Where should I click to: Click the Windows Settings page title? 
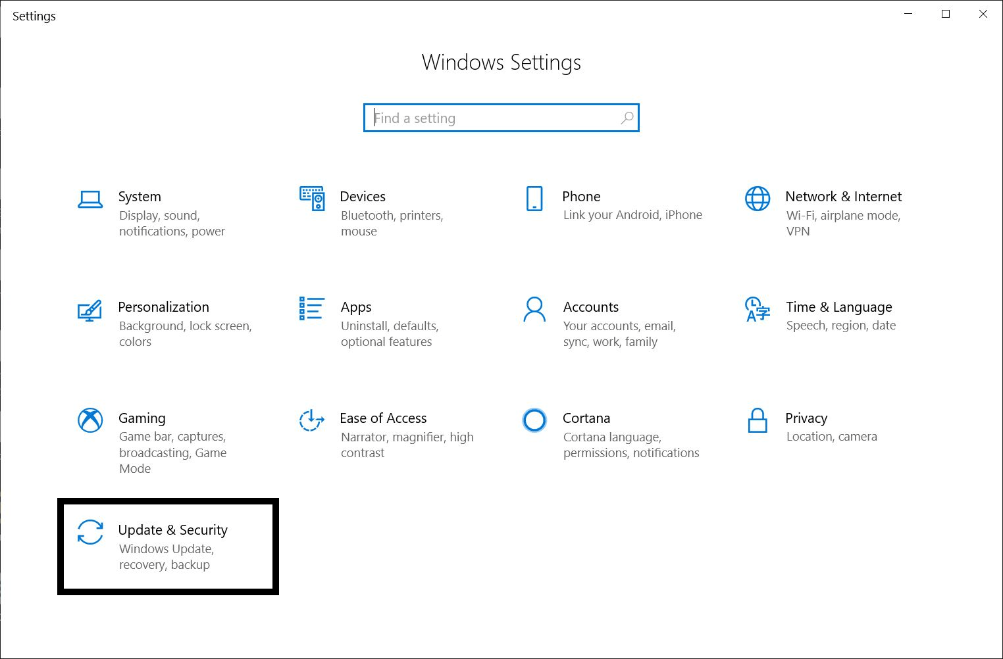(501, 62)
